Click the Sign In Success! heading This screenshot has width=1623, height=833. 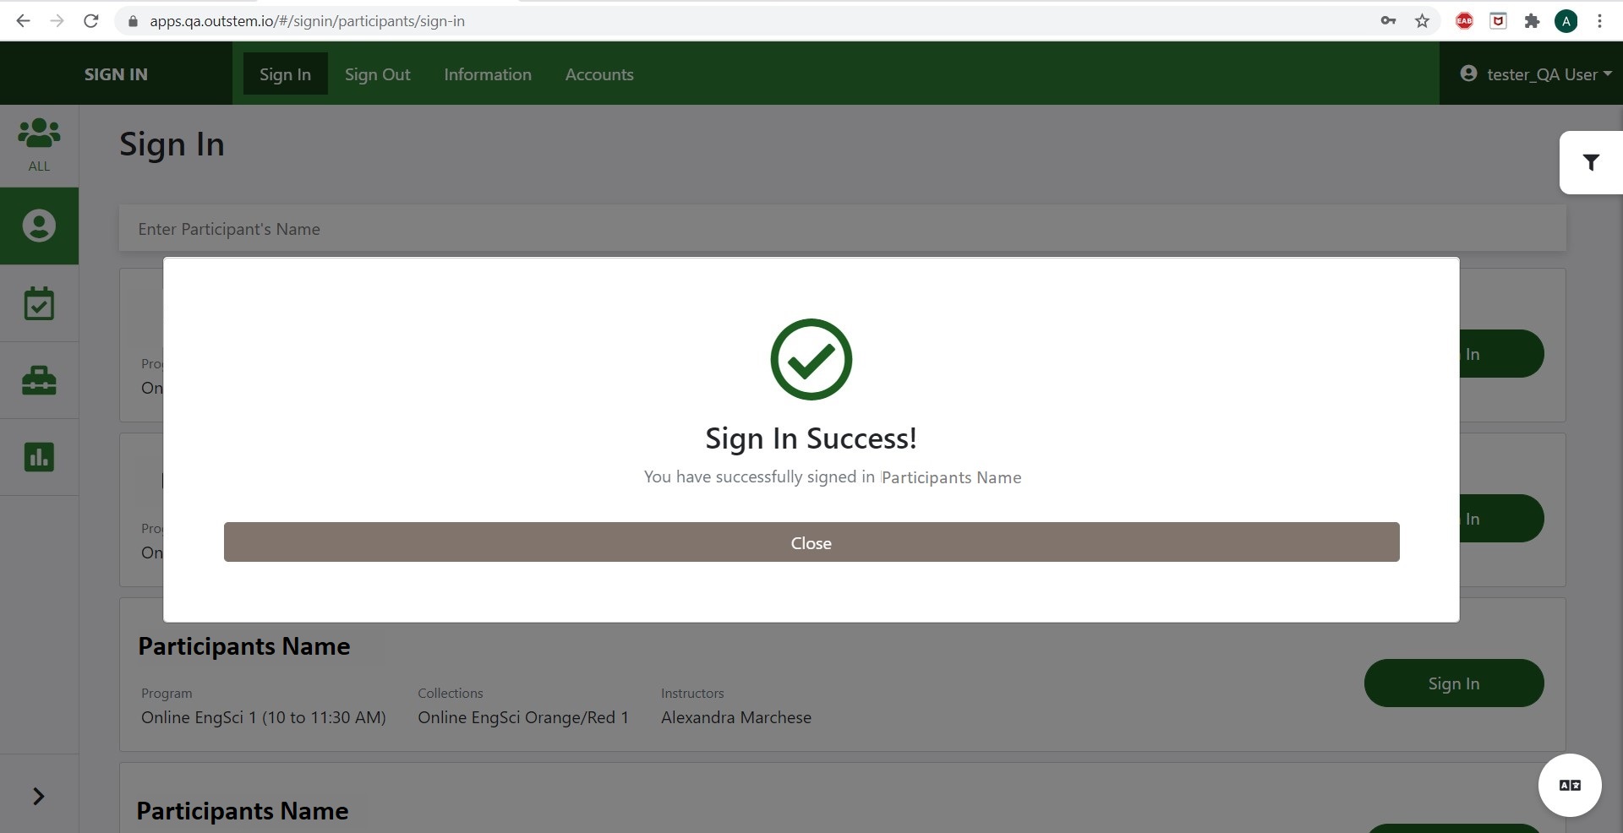click(811, 438)
